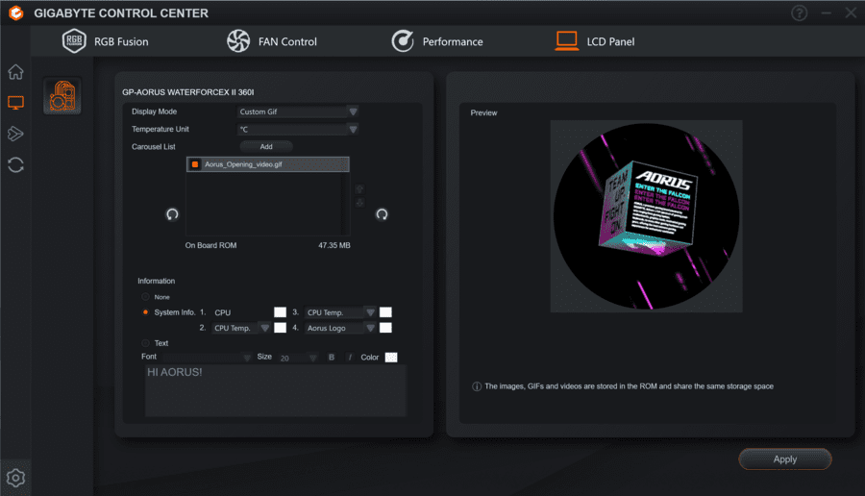This screenshot has height=496, width=865.
Task: Open the Display Mode dropdown
Action: pyautogui.click(x=298, y=112)
